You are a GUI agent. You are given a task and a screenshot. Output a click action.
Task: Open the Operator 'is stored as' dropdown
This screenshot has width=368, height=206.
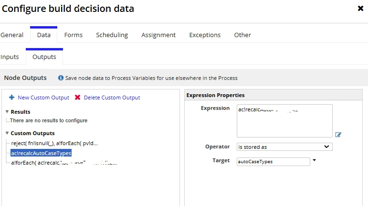click(x=284, y=147)
